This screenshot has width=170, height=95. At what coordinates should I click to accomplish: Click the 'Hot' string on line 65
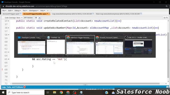pyautogui.click(x=60, y=59)
